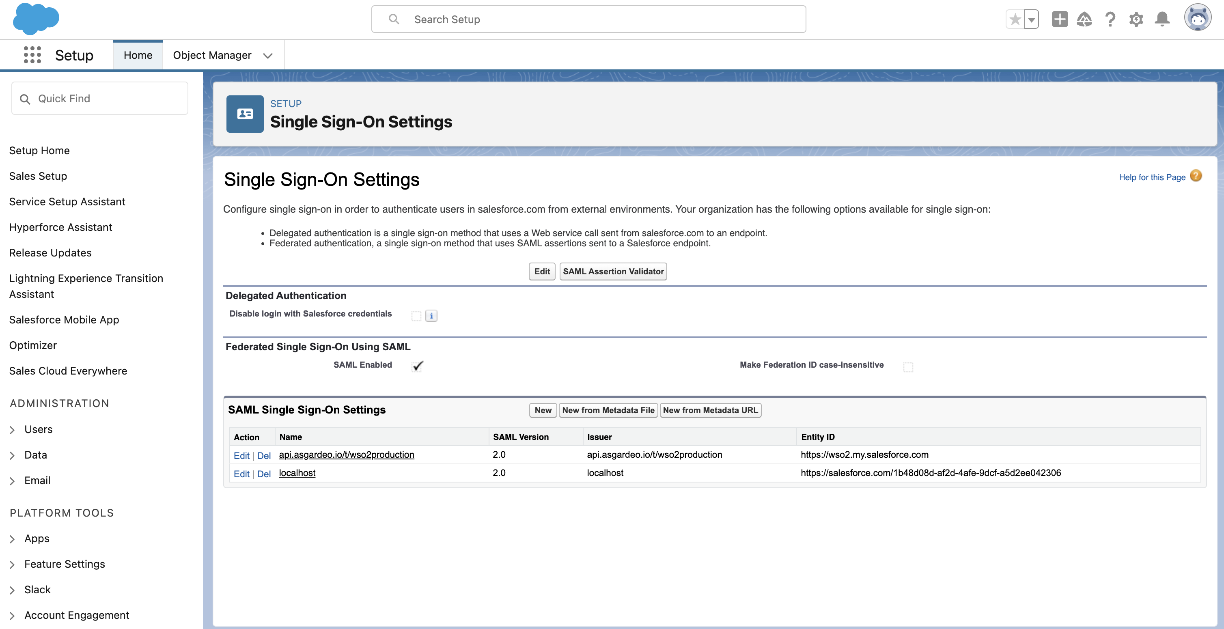Open Release Updates
This screenshot has height=629, width=1224.
click(x=50, y=253)
